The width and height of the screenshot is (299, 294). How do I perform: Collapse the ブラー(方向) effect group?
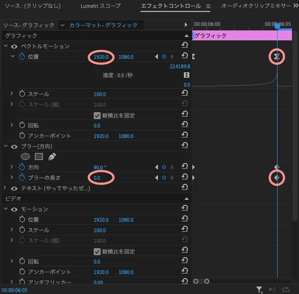6,146
